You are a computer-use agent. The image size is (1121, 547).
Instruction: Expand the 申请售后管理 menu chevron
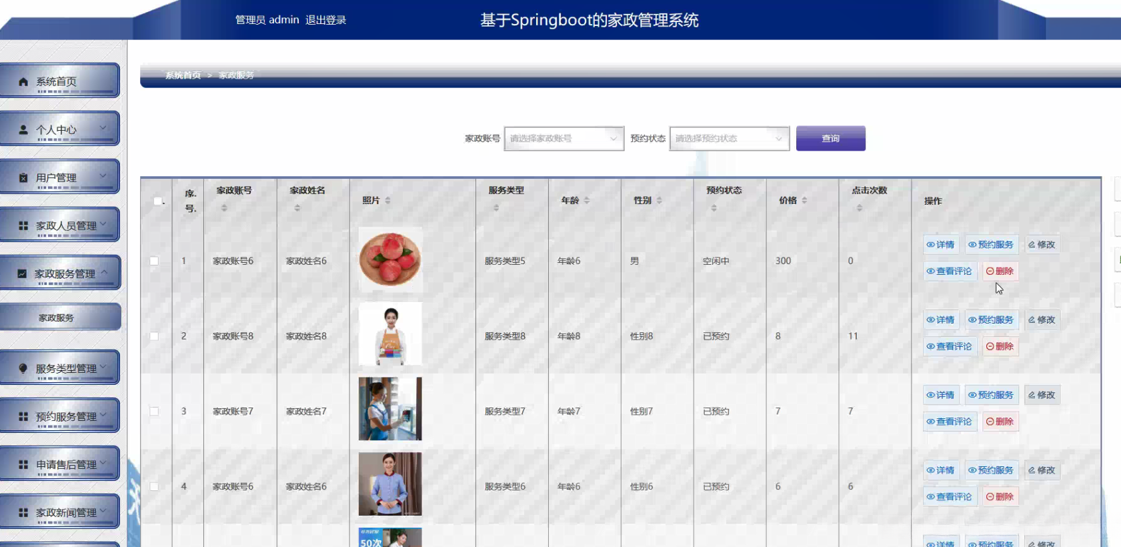[103, 462]
